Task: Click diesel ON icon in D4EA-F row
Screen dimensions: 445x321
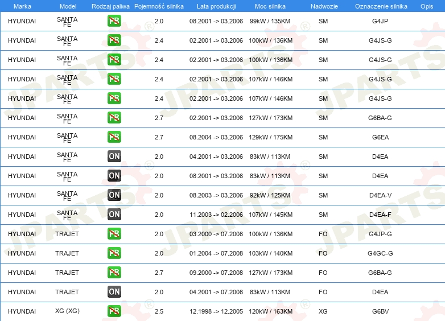Action: click(x=114, y=214)
